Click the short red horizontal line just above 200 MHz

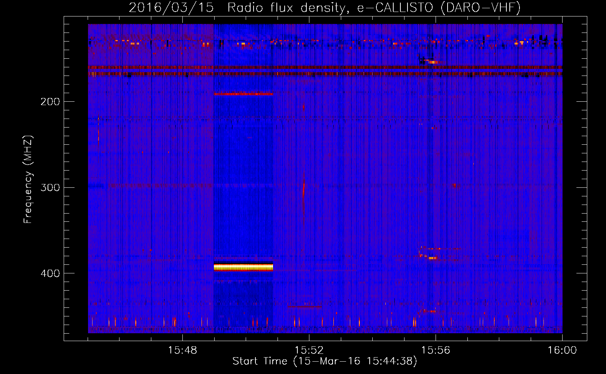(x=243, y=94)
